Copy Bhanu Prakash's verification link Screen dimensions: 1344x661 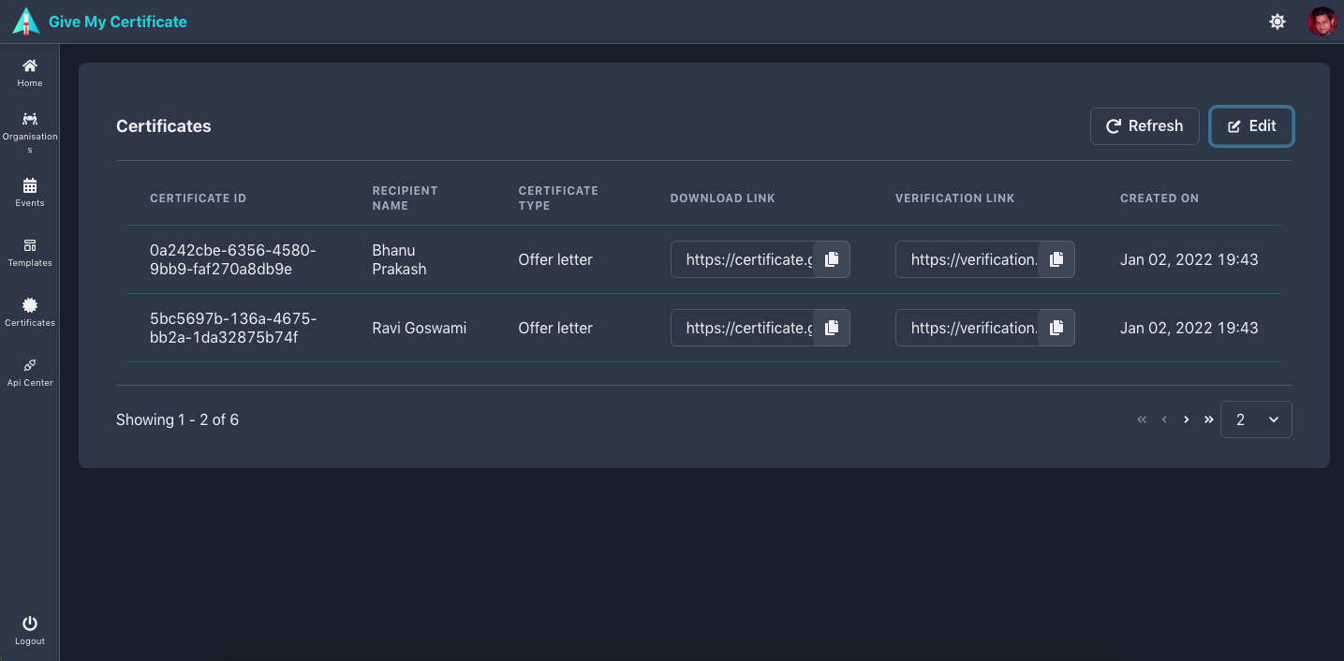point(1056,259)
